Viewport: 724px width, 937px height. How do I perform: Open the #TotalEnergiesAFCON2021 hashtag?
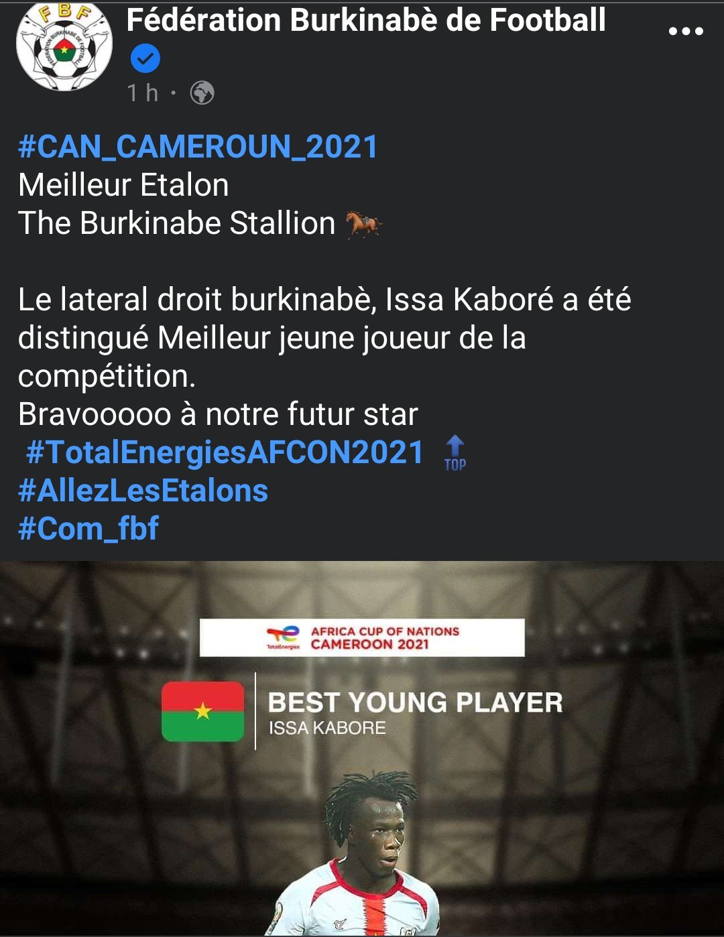(225, 452)
